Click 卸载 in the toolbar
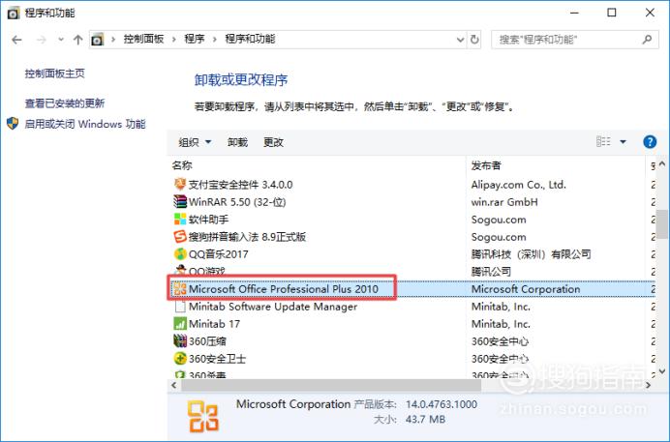This screenshot has height=442, width=670. pos(237,142)
